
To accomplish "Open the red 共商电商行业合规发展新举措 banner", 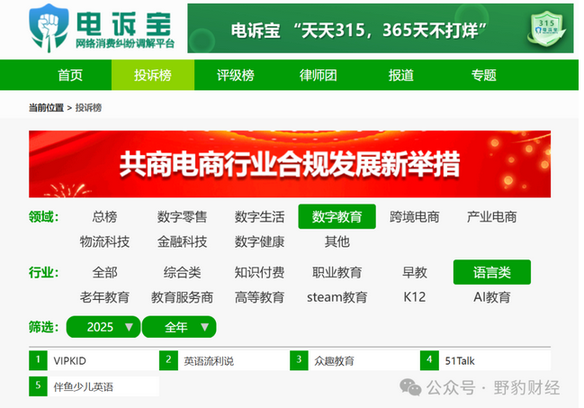I will coord(290,164).
